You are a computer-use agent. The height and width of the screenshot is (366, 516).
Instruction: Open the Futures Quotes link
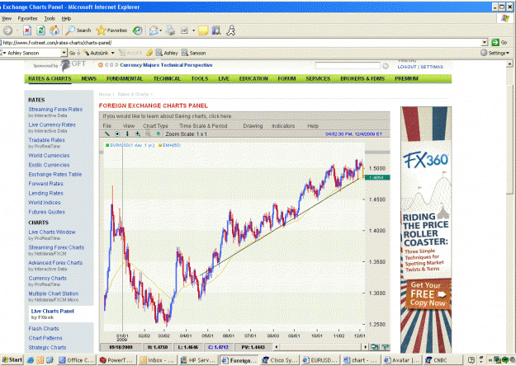[x=46, y=212]
